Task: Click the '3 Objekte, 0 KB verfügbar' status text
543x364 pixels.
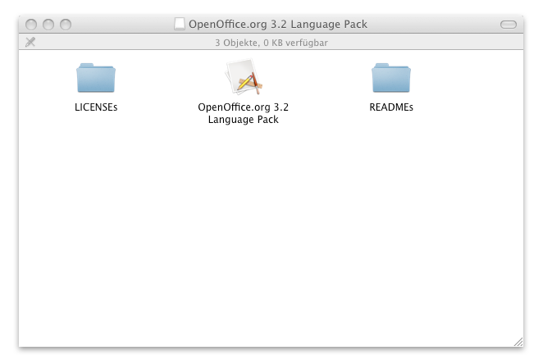Action: point(271,42)
